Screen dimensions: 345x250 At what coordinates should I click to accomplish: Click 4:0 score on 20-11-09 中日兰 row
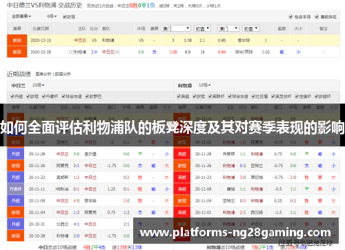(x=77, y=201)
